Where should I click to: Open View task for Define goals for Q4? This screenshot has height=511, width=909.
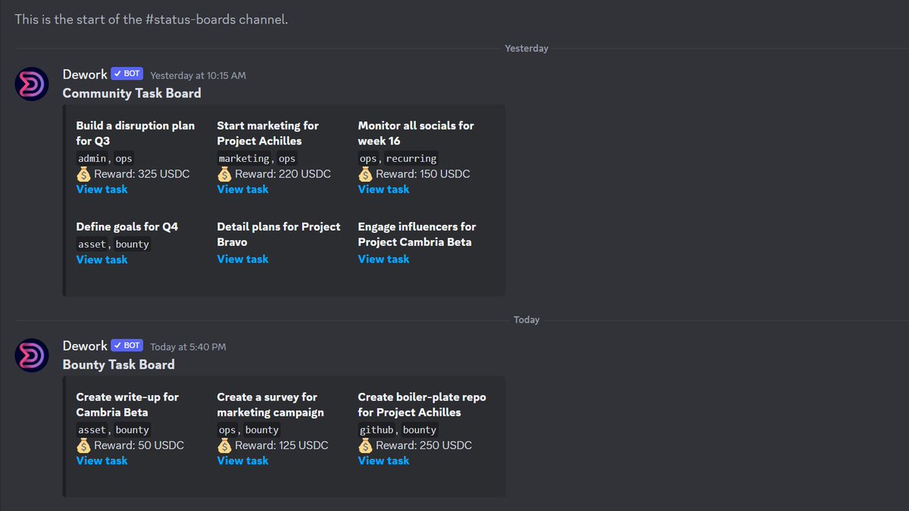click(102, 260)
